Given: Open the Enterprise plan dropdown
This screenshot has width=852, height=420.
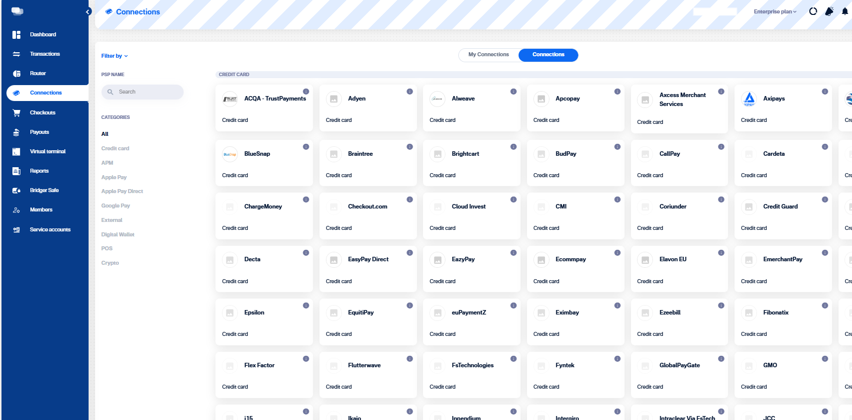Looking at the screenshot, I should (775, 11).
